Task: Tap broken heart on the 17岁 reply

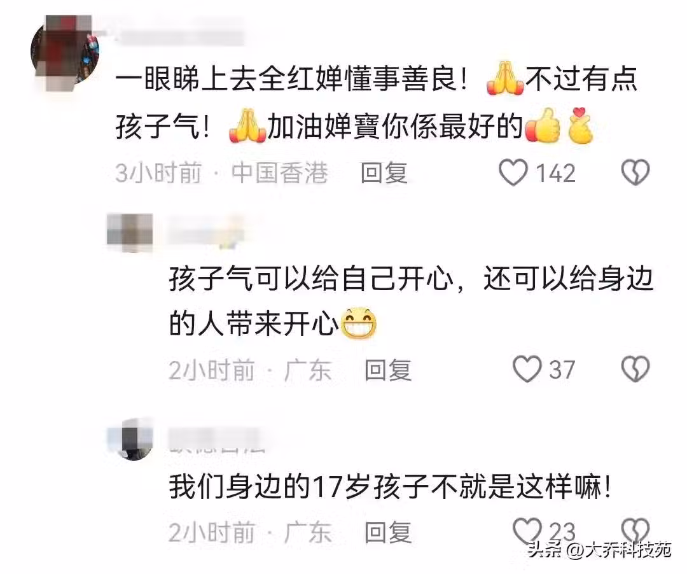Action: point(635,531)
